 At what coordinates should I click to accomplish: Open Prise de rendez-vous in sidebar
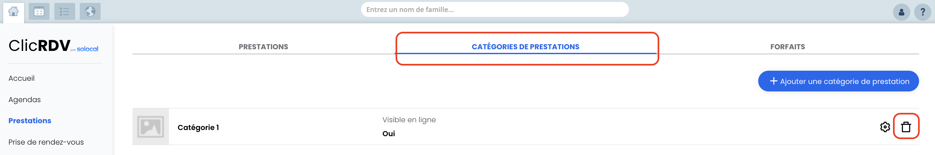coord(46,142)
